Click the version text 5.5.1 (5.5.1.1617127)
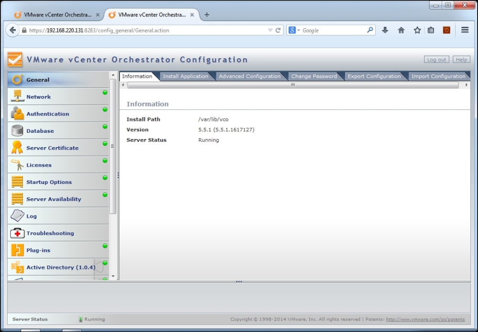478x332 pixels. point(226,129)
